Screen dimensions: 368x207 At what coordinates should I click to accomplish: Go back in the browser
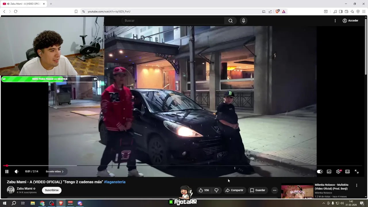click(4, 11)
